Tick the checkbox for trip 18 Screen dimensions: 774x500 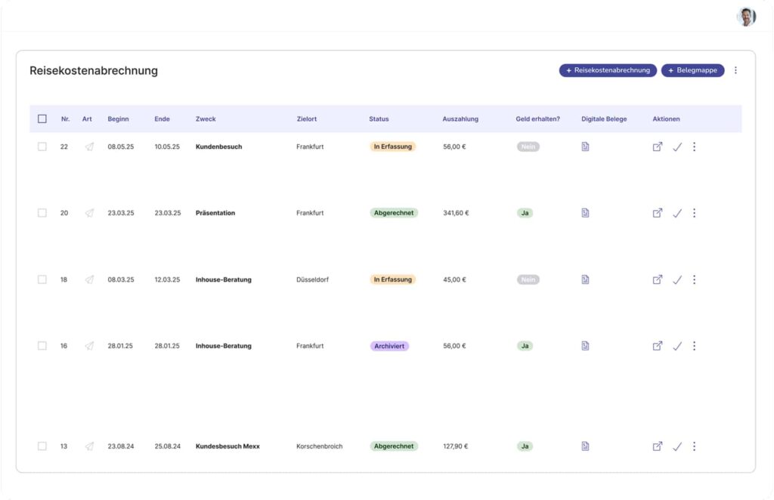(42, 279)
